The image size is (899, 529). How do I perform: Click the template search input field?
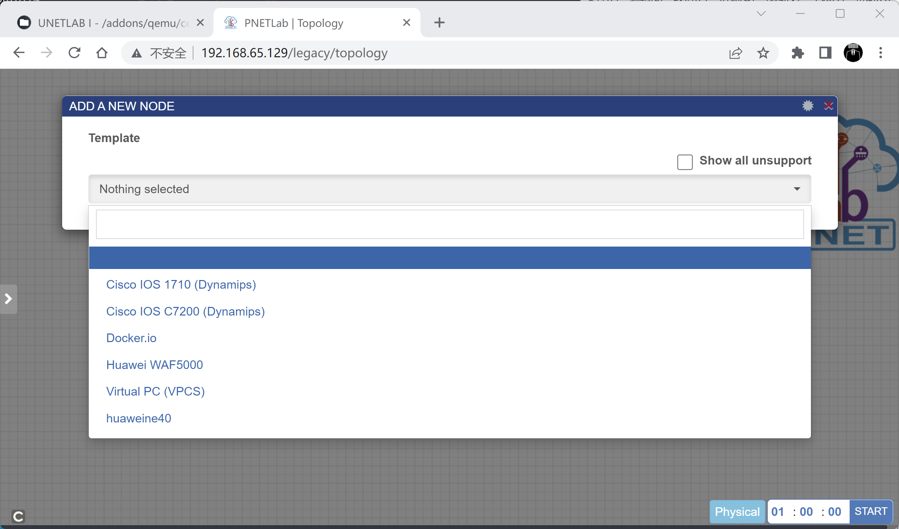(x=450, y=224)
